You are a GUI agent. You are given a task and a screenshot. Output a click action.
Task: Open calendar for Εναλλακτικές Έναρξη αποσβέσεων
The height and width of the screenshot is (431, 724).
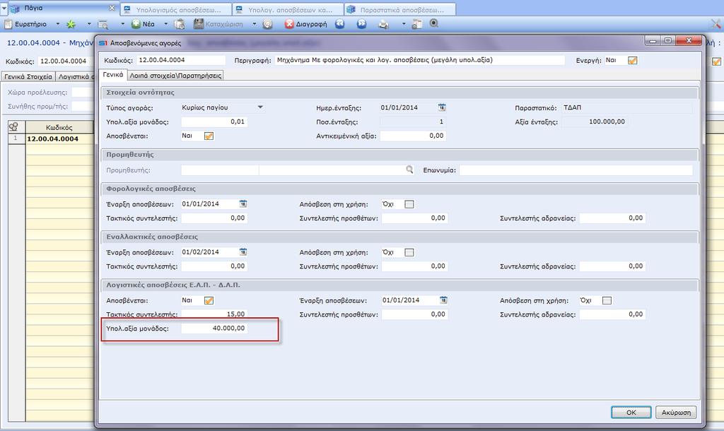coord(243,252)
